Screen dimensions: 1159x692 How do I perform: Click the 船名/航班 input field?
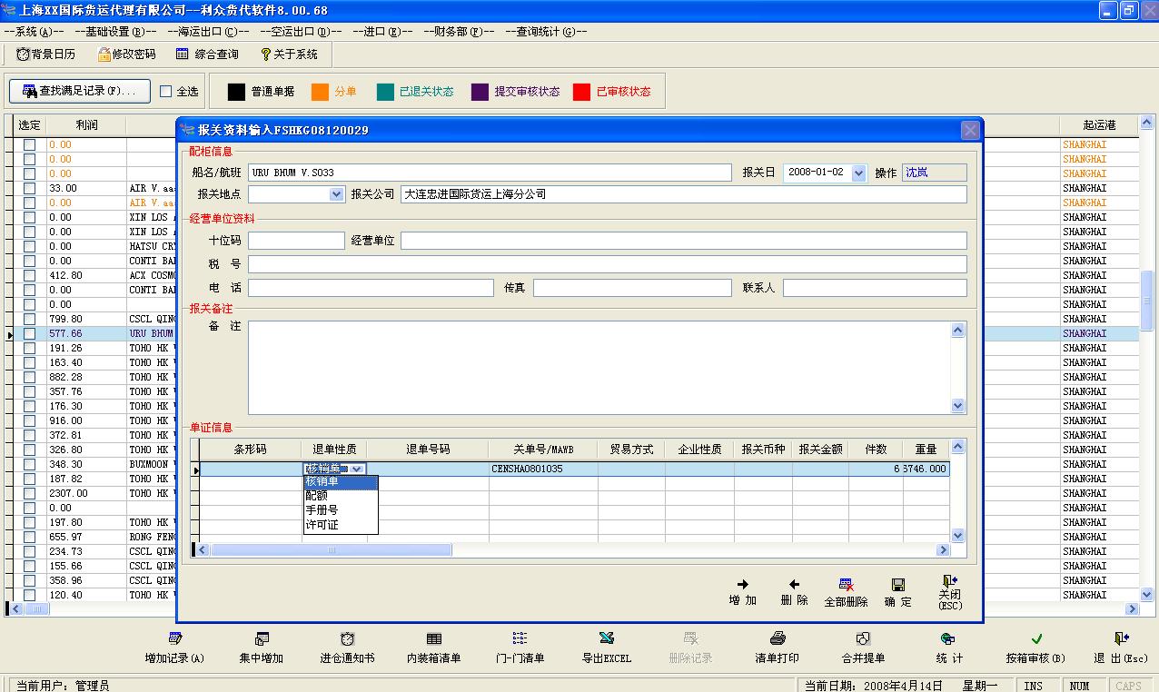coord(490,173)
